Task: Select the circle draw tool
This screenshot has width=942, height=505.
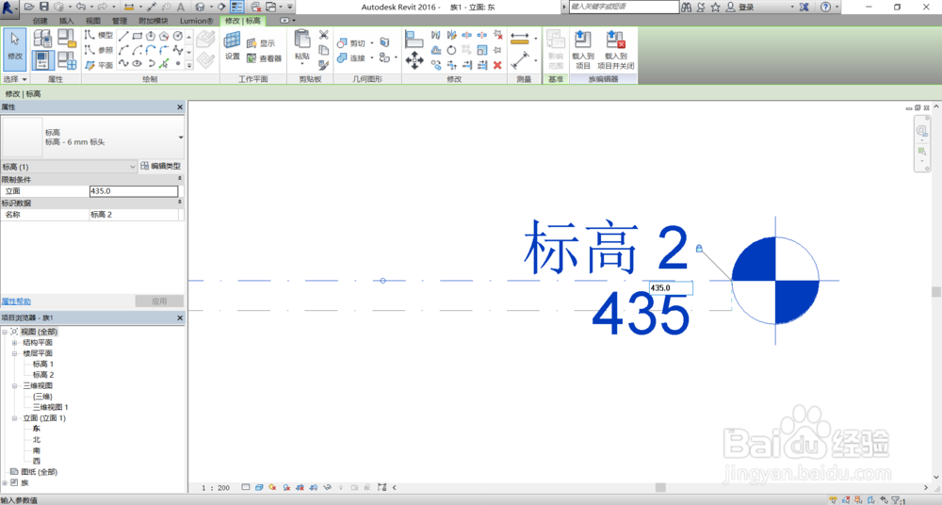Action: pos(178,36)
